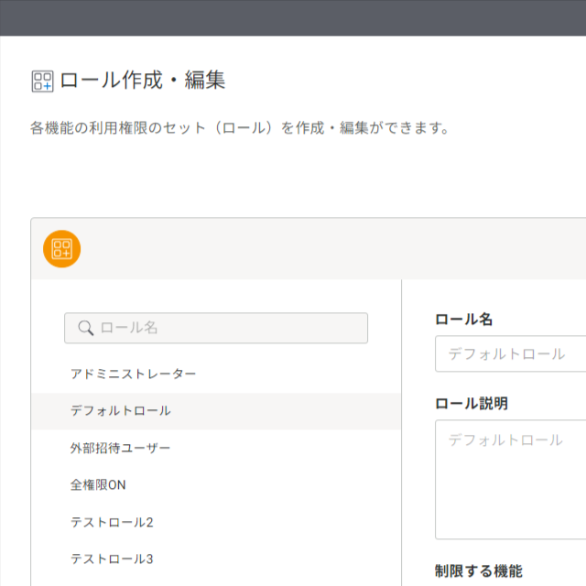The width and height of the screenshot is (586, 586).
Task: Select テストロール2 in role list
Action: point(216,522)
